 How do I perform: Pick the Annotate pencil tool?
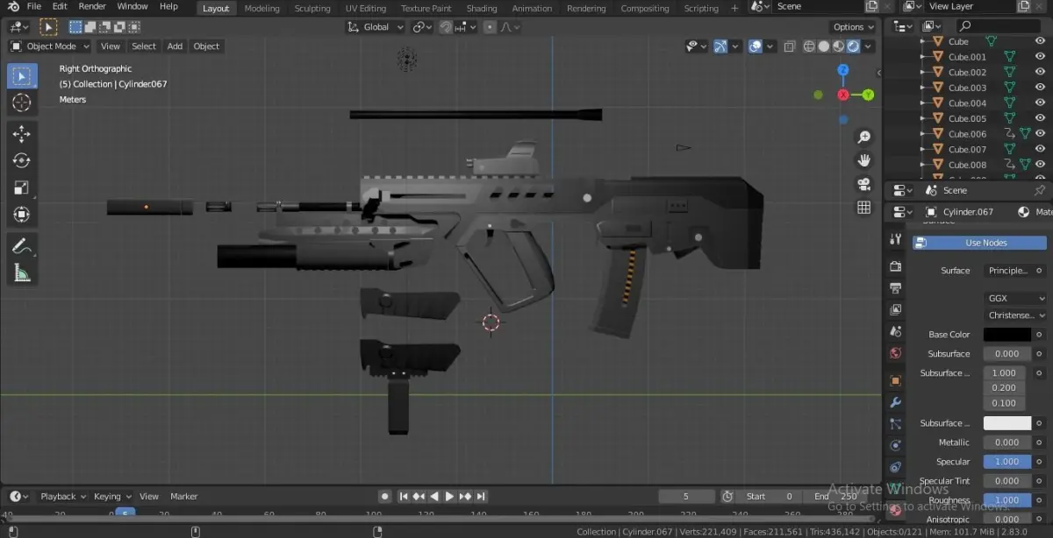coord(22,246)
